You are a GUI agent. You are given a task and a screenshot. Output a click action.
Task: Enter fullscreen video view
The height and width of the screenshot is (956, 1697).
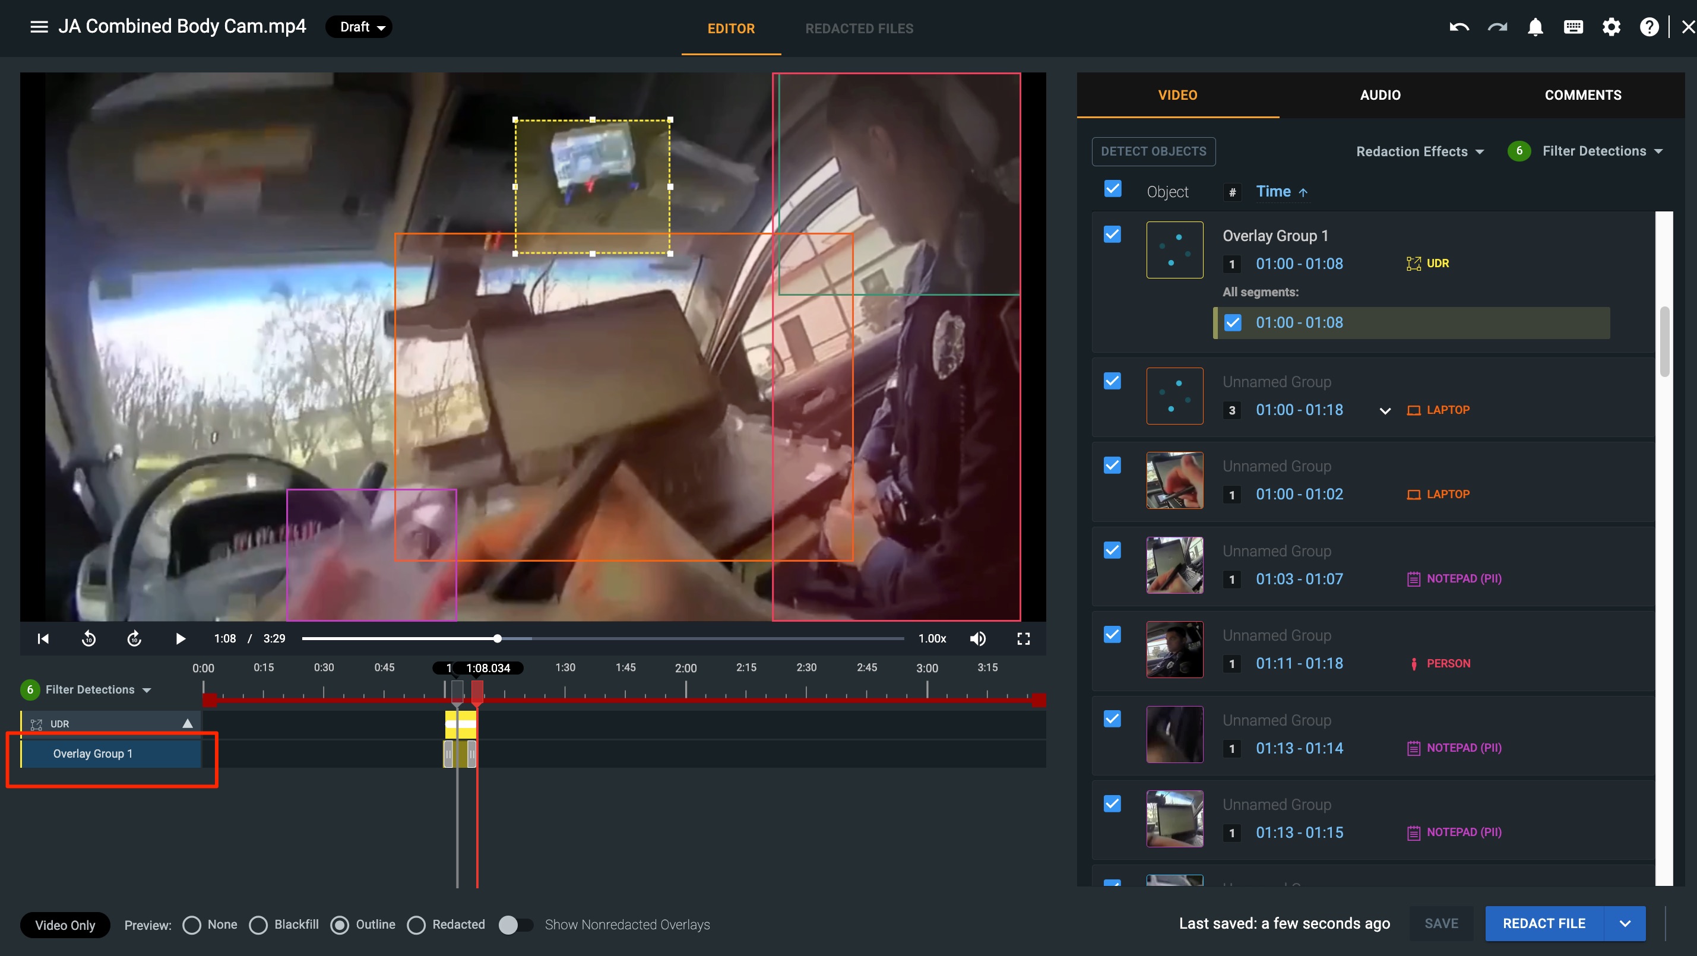coord(1023,638)
